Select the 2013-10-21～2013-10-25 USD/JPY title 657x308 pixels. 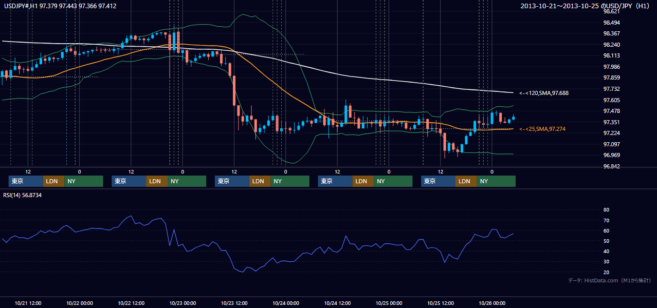coord(585,6)
